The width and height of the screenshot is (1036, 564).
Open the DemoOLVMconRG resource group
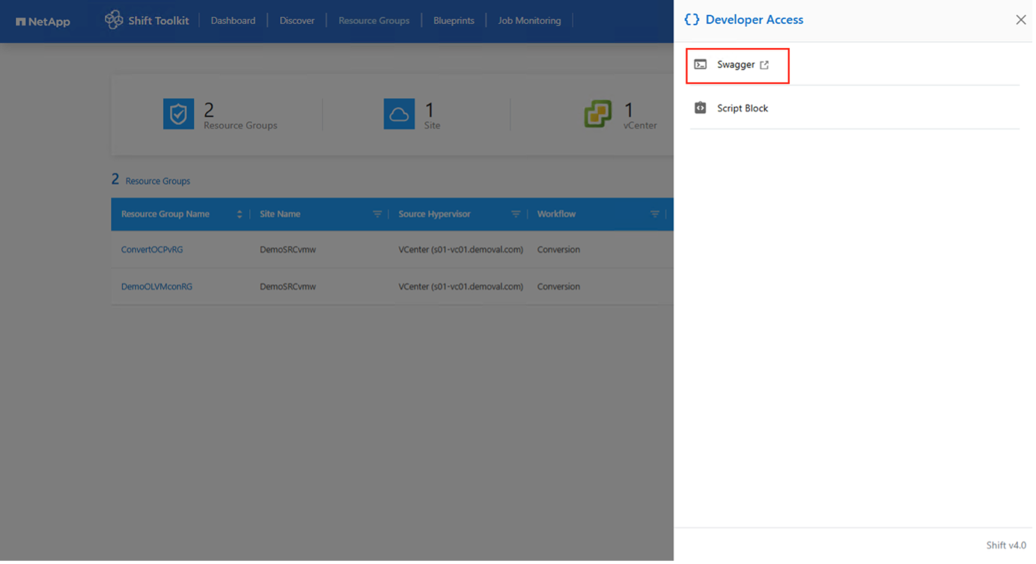click(x=156, y=286)
